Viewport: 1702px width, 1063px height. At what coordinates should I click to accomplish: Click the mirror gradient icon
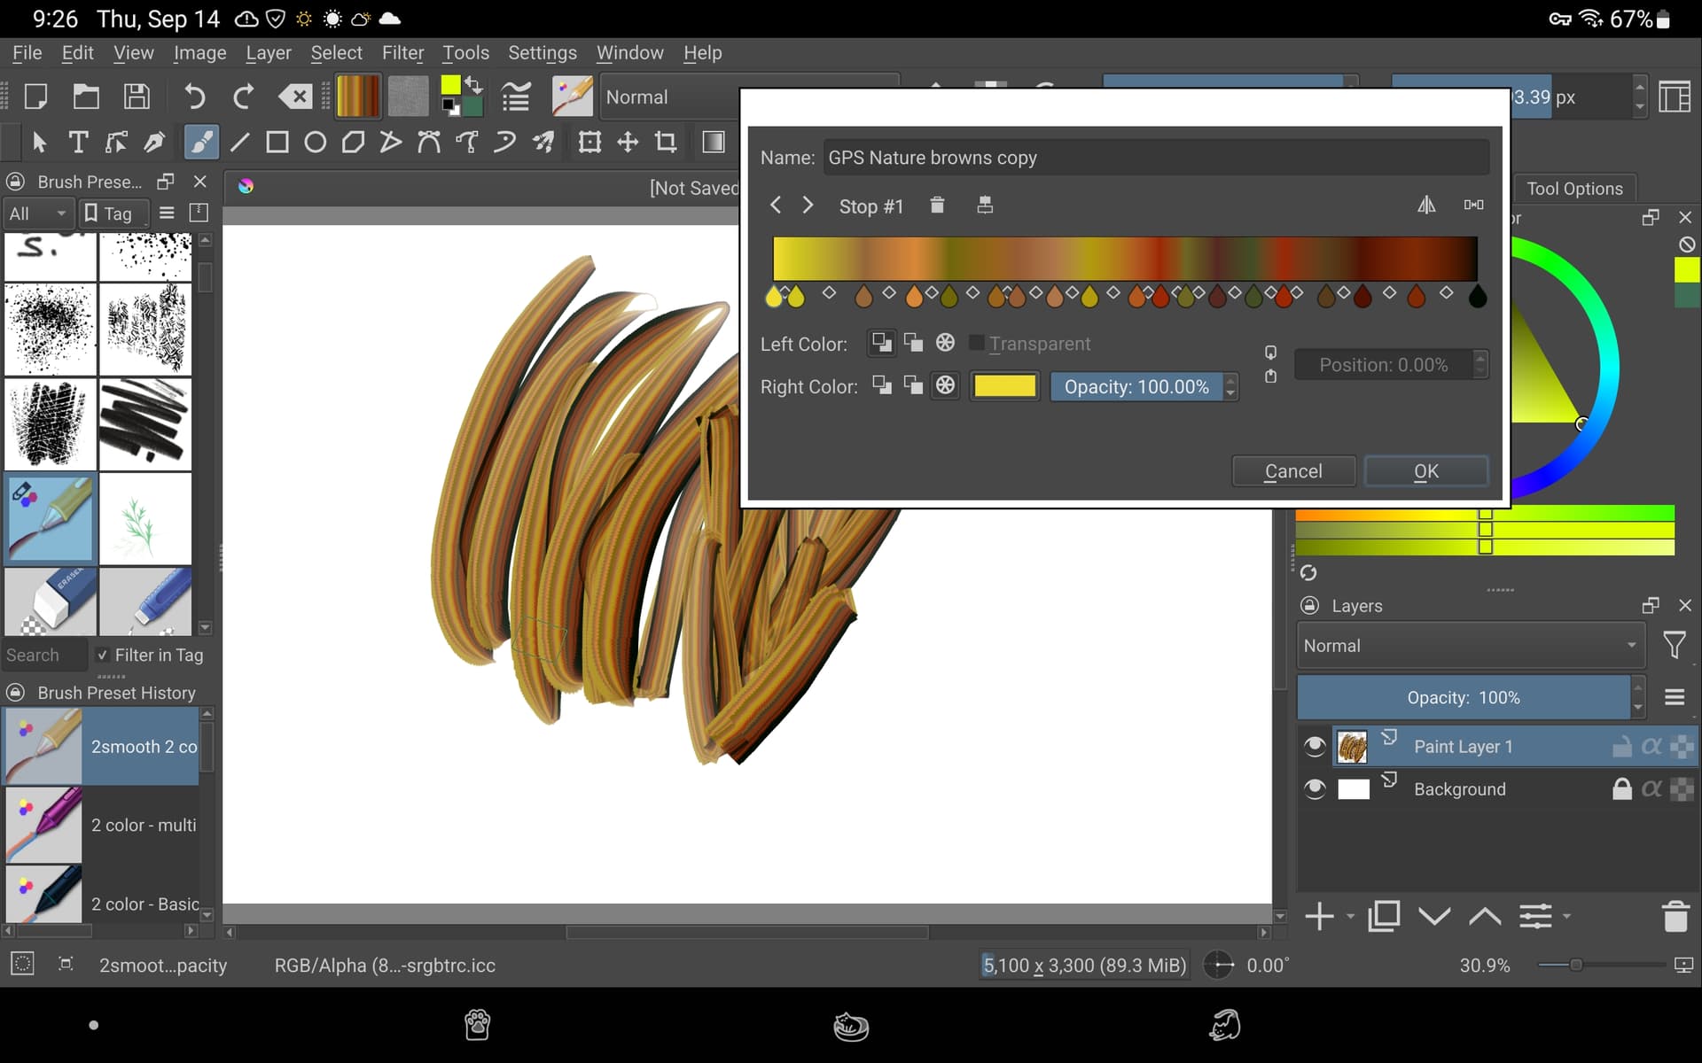[1425, 206]
